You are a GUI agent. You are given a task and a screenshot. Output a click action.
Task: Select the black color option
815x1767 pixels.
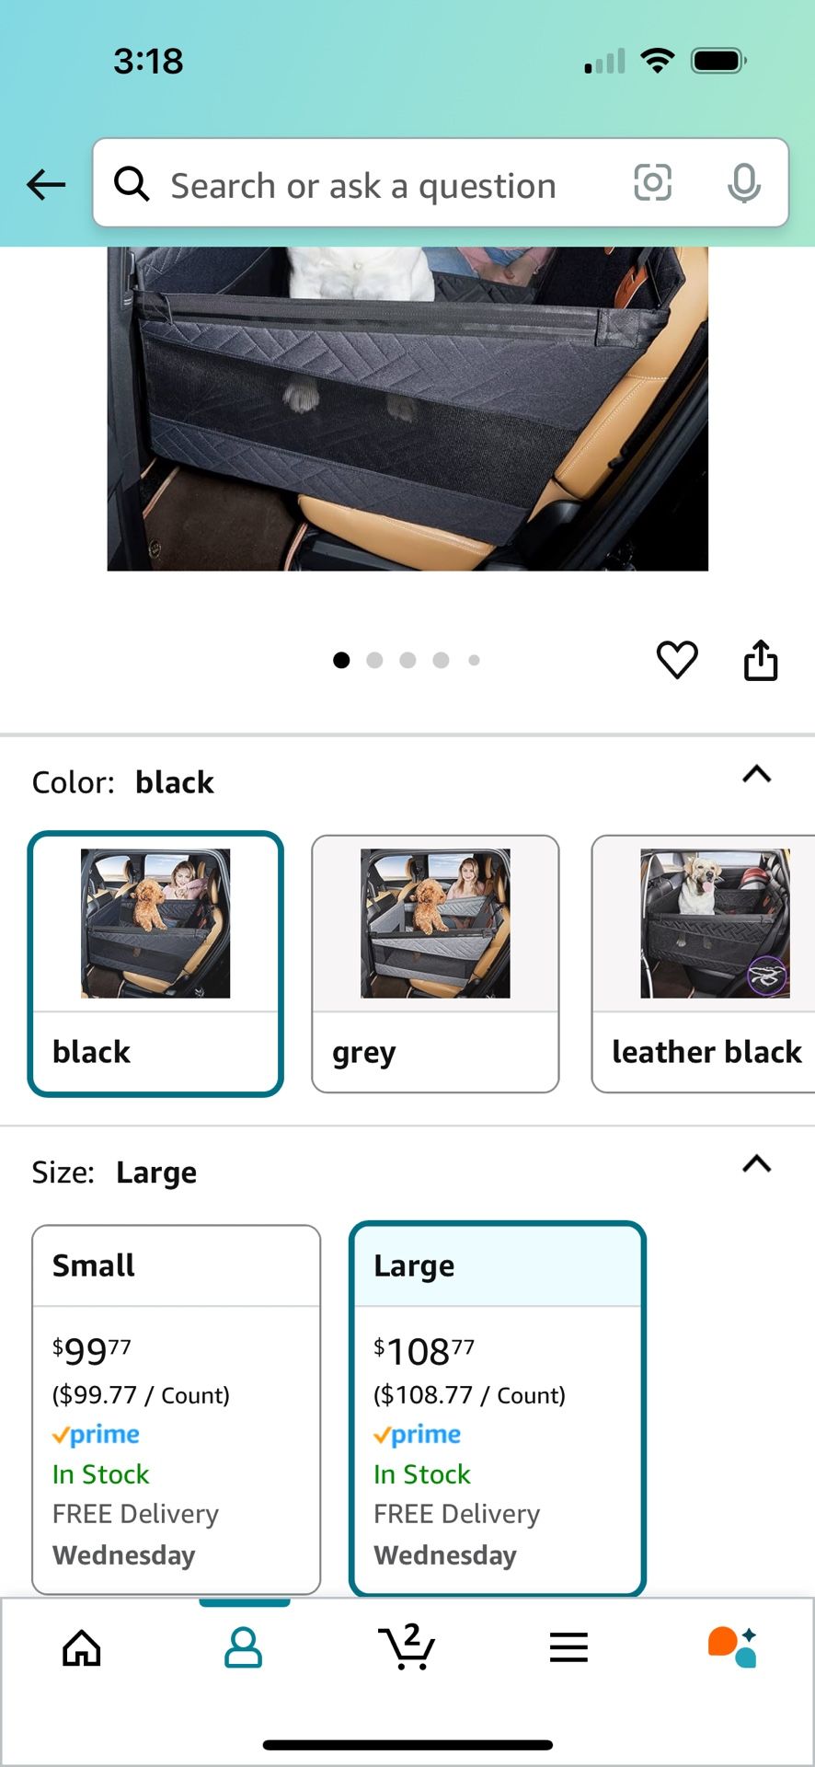point(155,964)
